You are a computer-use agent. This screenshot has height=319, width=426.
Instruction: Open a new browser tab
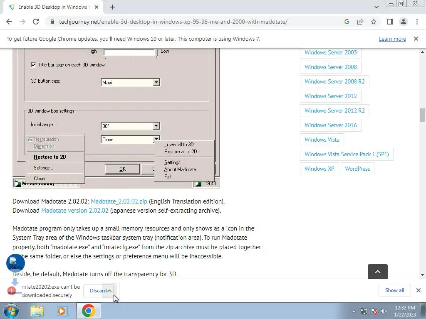pyautogui.click(x=112, y=7)
